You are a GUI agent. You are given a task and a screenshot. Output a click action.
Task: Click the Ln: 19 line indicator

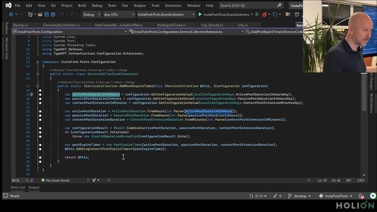[322, 180]
